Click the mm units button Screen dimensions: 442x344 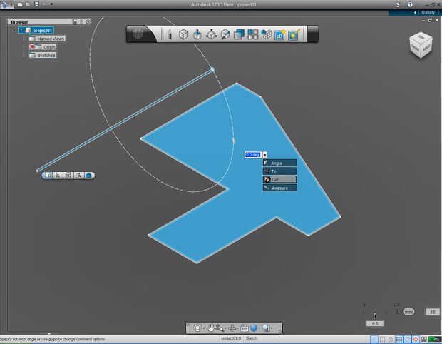coord(408,312)
